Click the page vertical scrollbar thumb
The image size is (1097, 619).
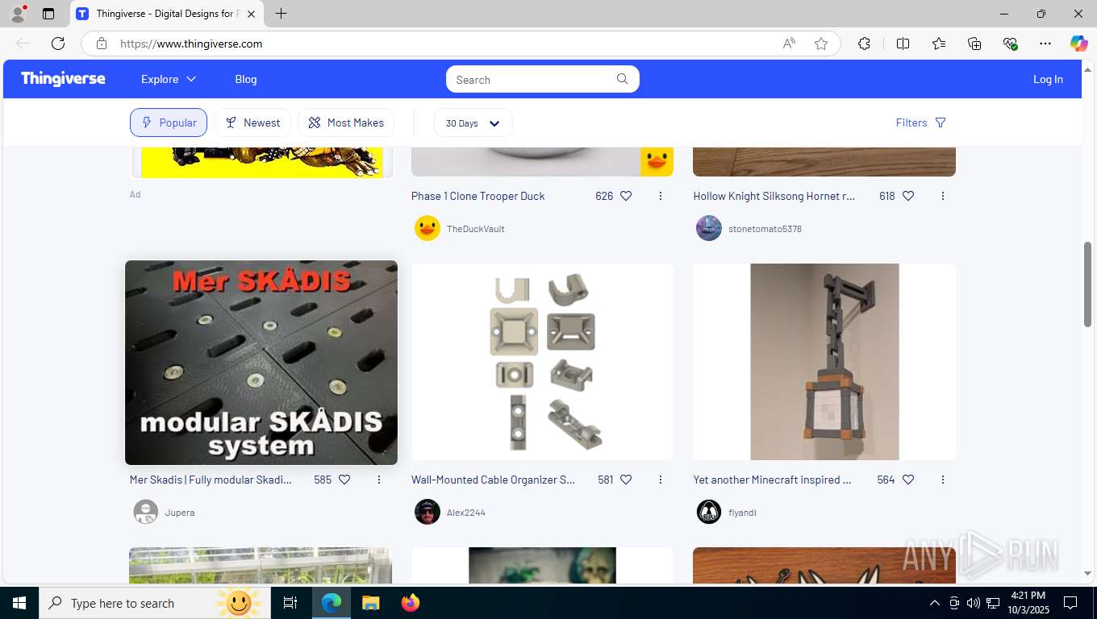(x=1087, y=284)
